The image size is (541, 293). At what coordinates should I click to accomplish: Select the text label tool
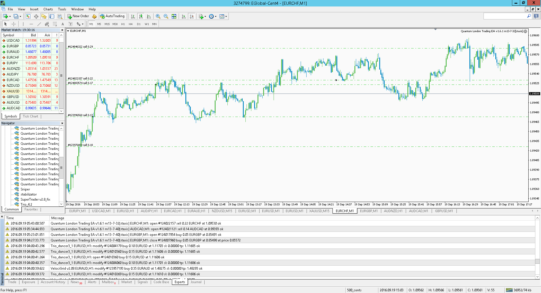pos(71,24)
